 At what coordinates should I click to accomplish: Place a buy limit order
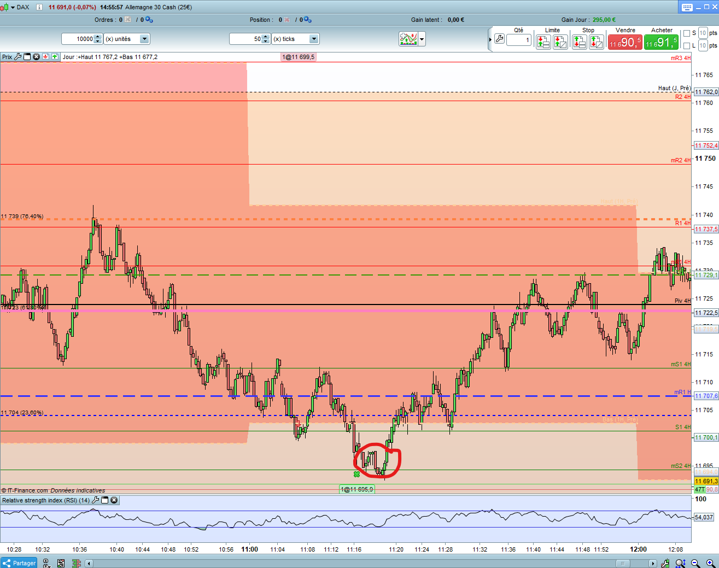[x=560, y=42]
